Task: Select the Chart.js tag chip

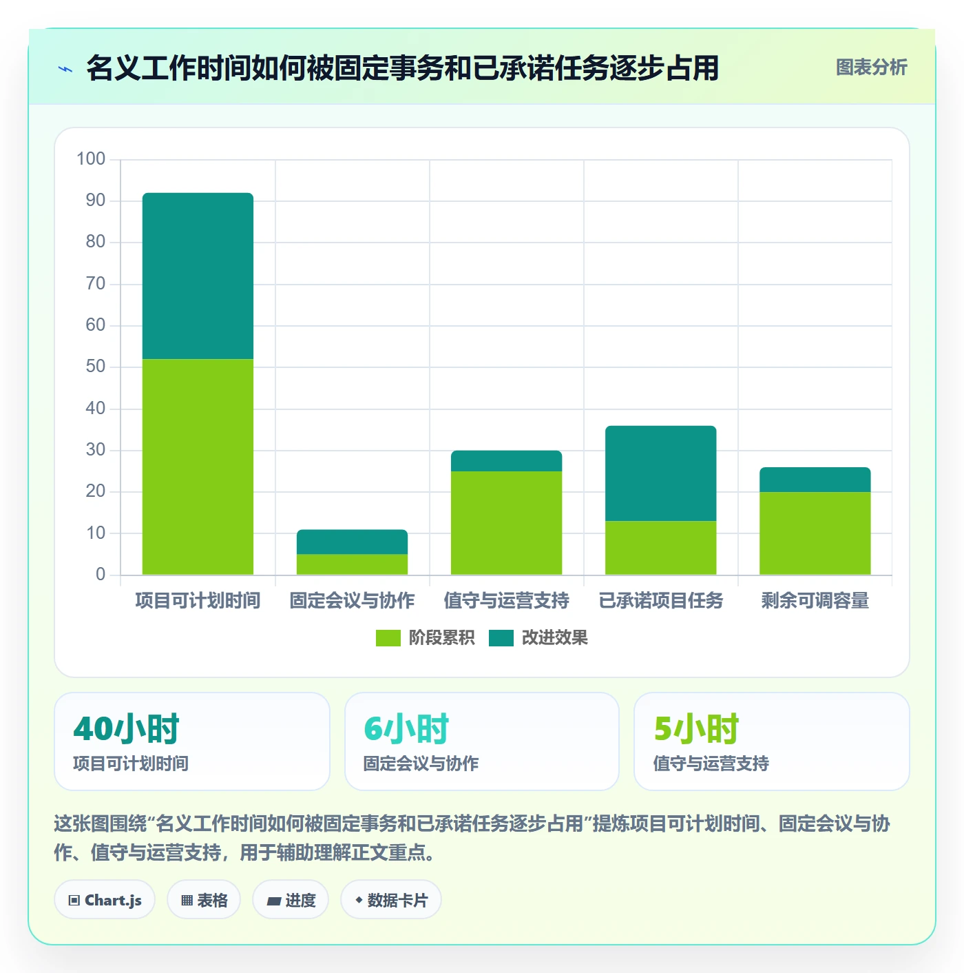Action: (105, 900)
